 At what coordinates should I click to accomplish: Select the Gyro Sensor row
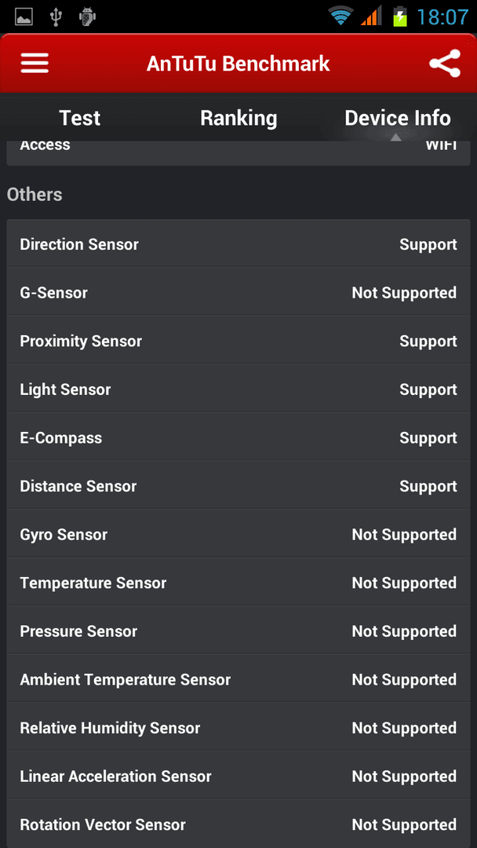pyautogui.click(x=238, y=535)
